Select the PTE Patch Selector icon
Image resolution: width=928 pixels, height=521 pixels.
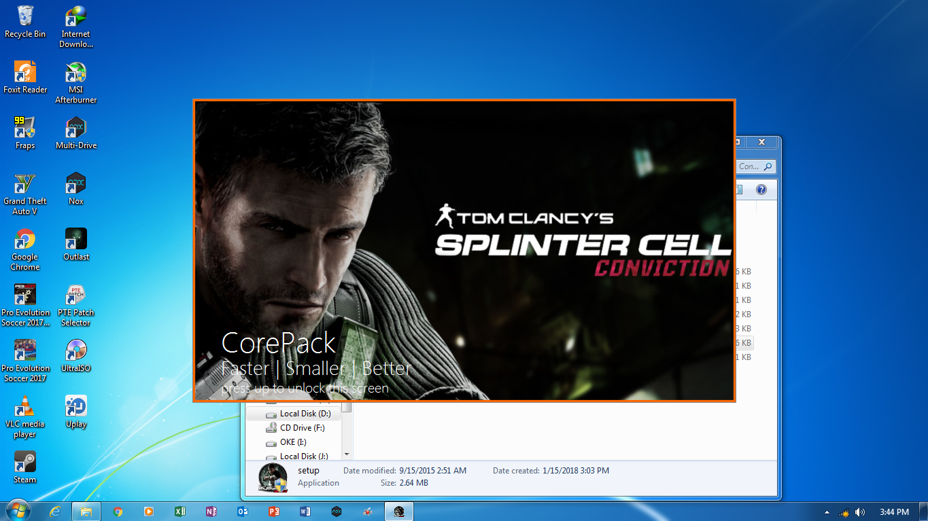(x=76, y=306)
